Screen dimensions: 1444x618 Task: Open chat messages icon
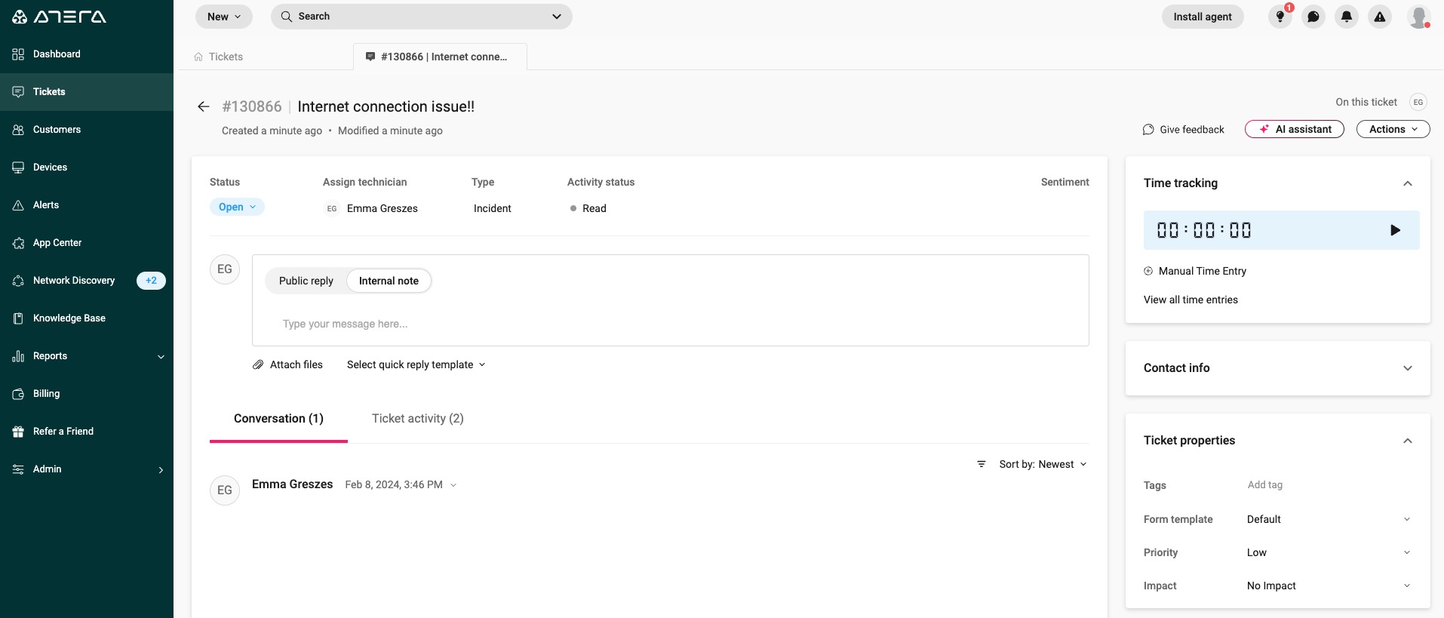pyautogui.click(x=1313, y=17)
